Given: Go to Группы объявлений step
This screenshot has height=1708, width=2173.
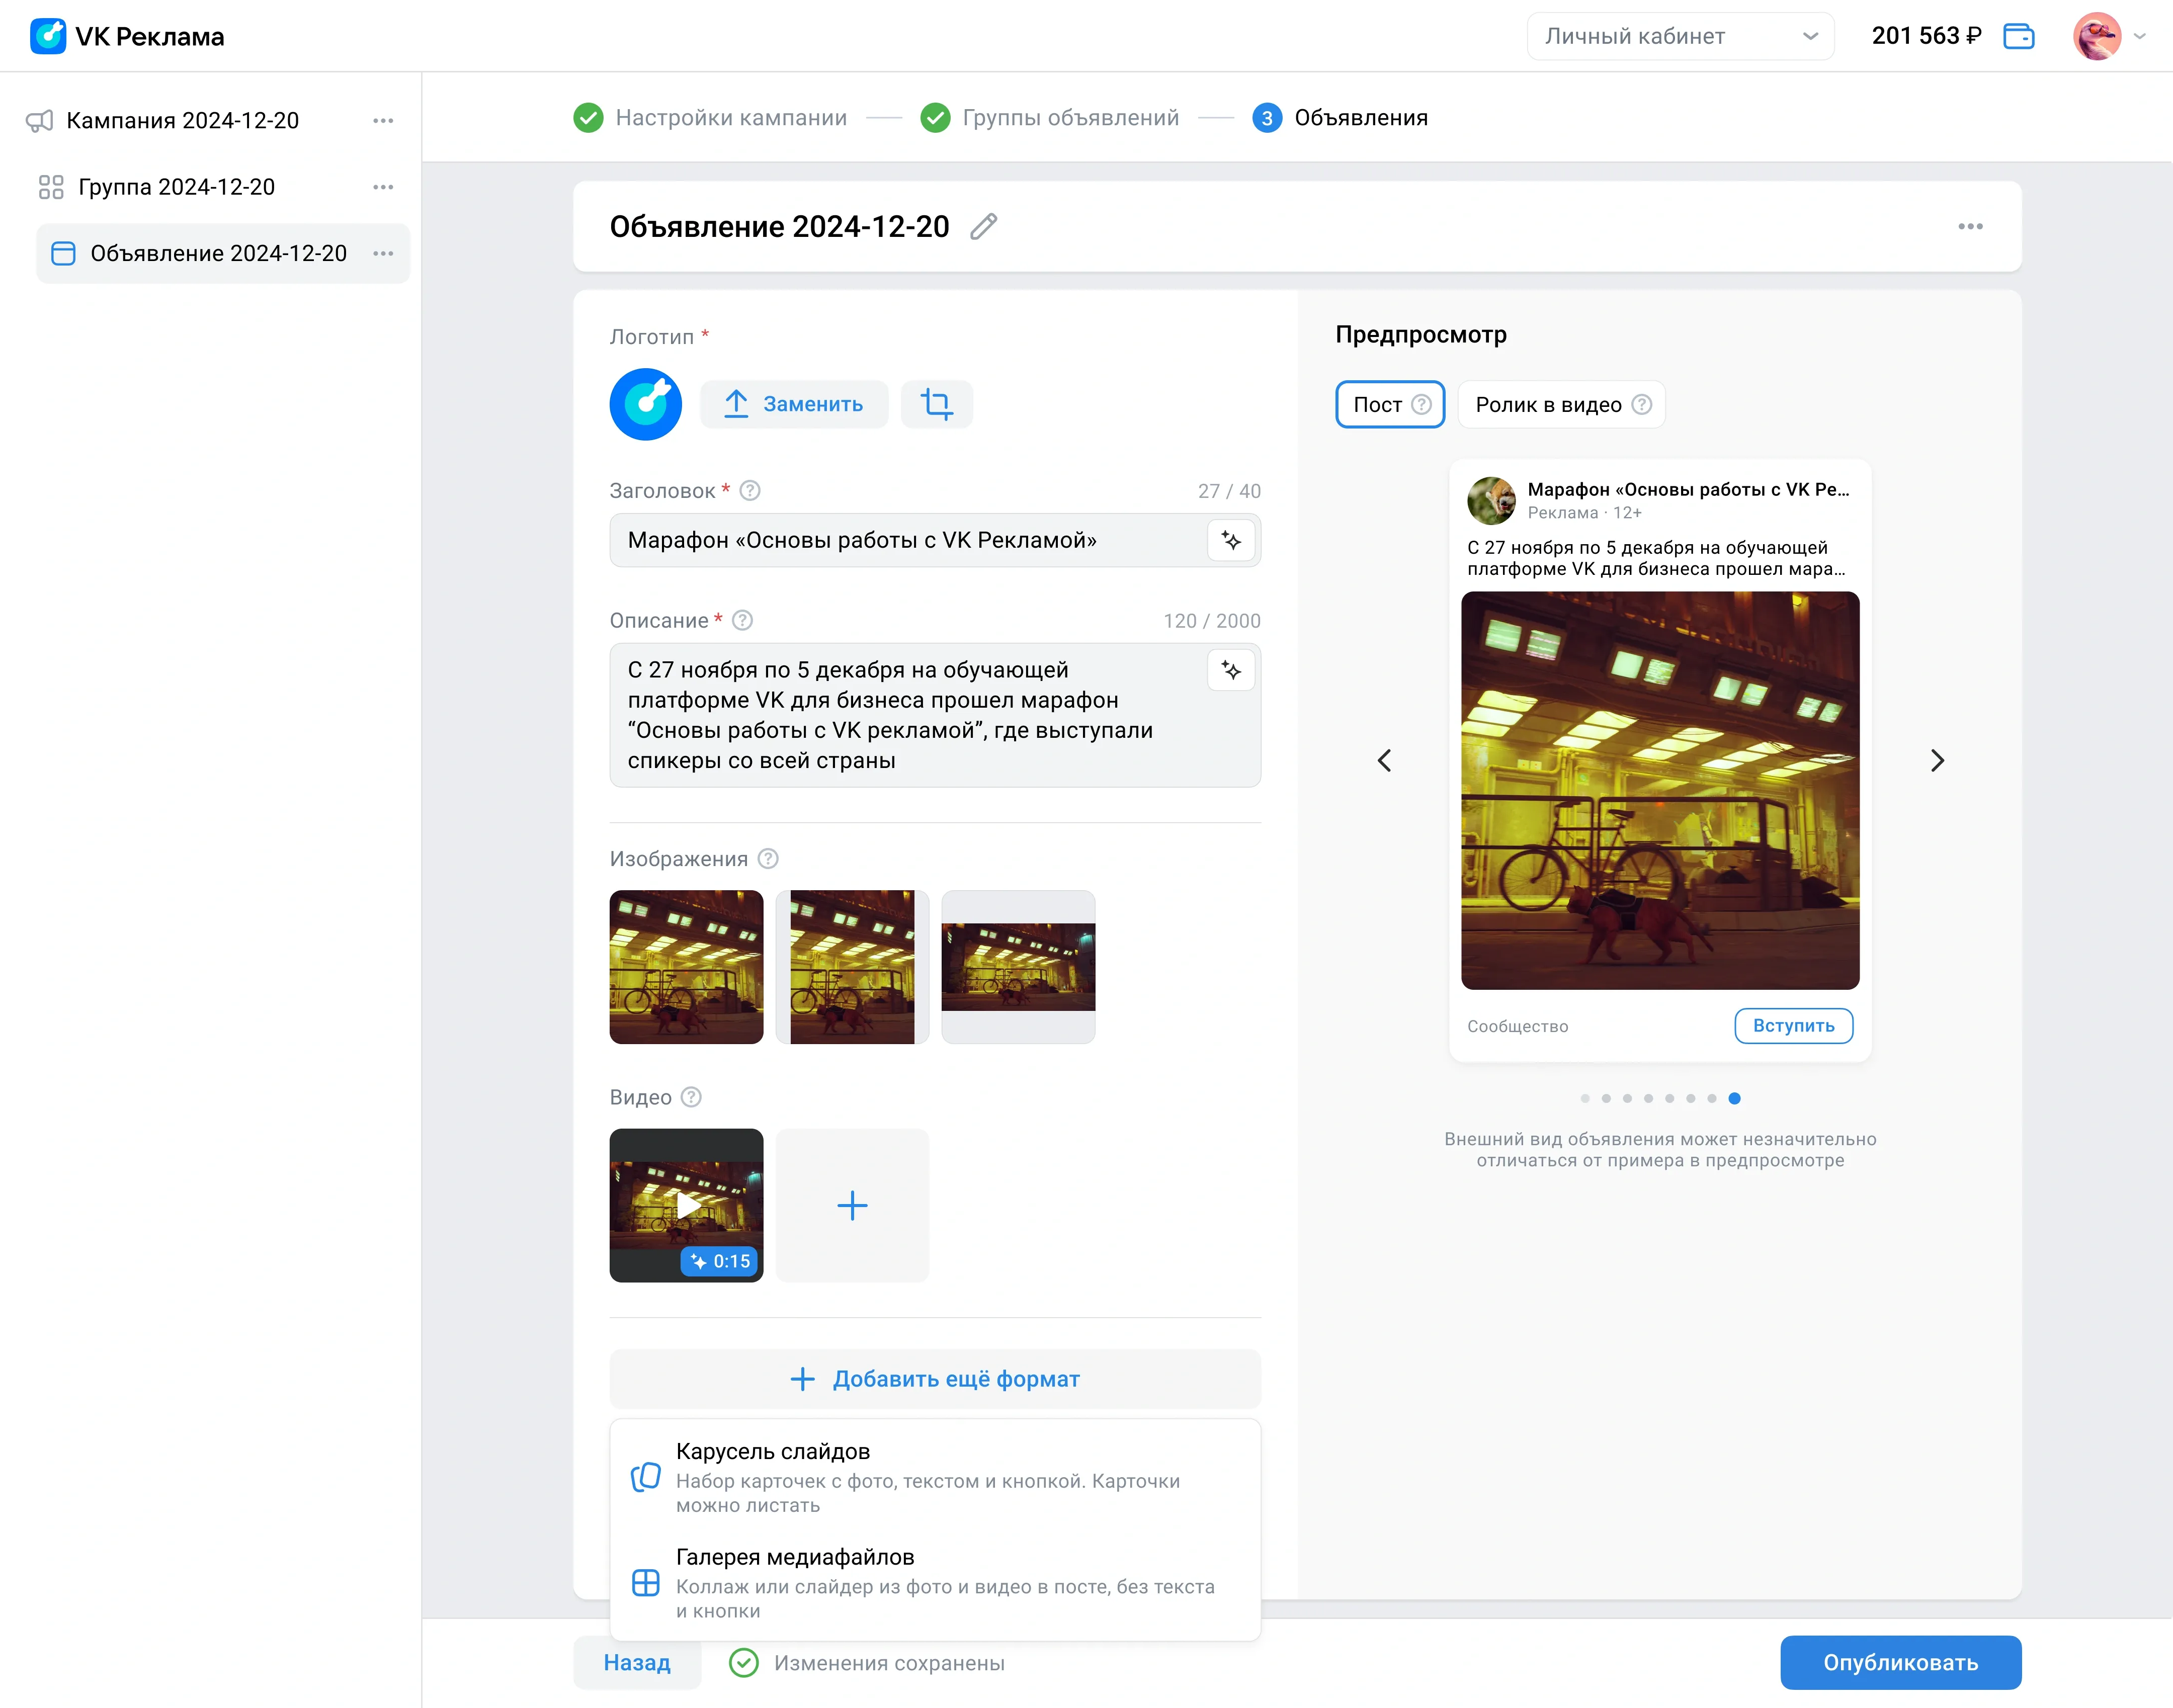Looking at the screenshot, I should 1049,118.
